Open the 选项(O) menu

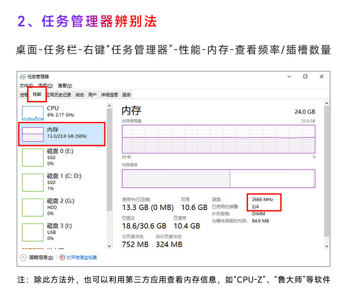click(45, 85)
